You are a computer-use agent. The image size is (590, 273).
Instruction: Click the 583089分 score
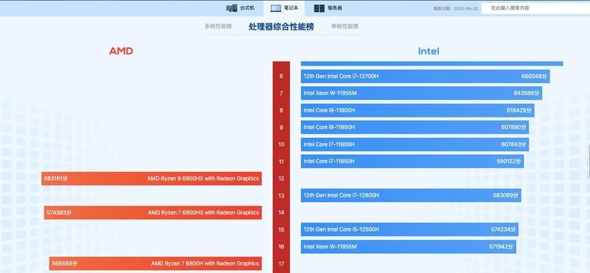pos(506,195)
